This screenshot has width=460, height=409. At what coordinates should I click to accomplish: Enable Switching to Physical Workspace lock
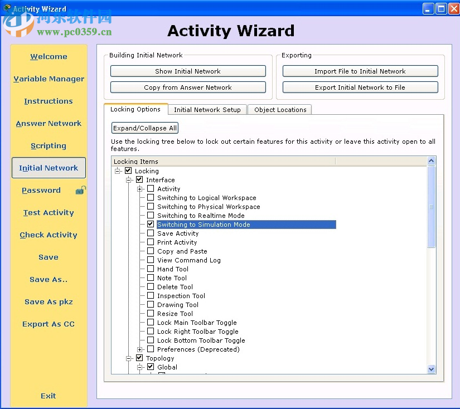click(151, 206)
